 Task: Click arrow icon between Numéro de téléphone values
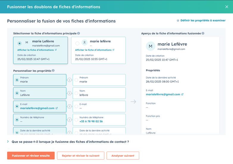69,120
